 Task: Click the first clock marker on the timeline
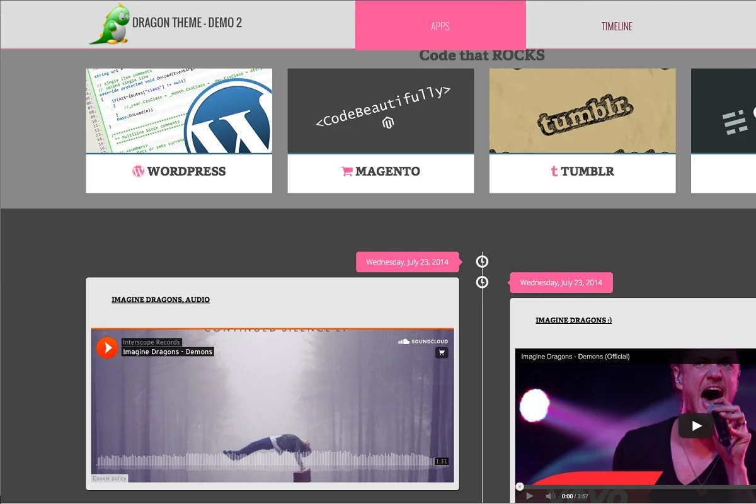coord(482,261)
